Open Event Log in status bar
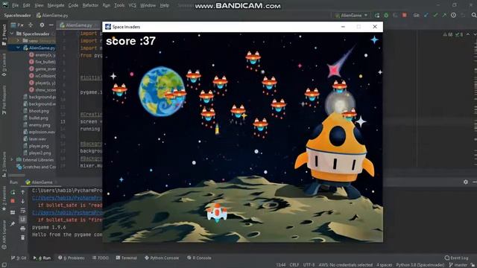This screenshot has height=268, width=477. coord(456,258)
